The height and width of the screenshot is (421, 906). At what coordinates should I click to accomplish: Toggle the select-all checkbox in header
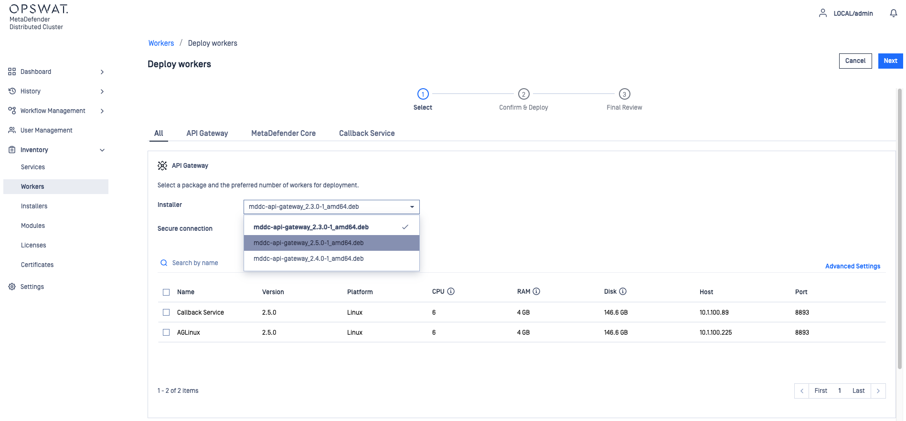pos(166,292)
